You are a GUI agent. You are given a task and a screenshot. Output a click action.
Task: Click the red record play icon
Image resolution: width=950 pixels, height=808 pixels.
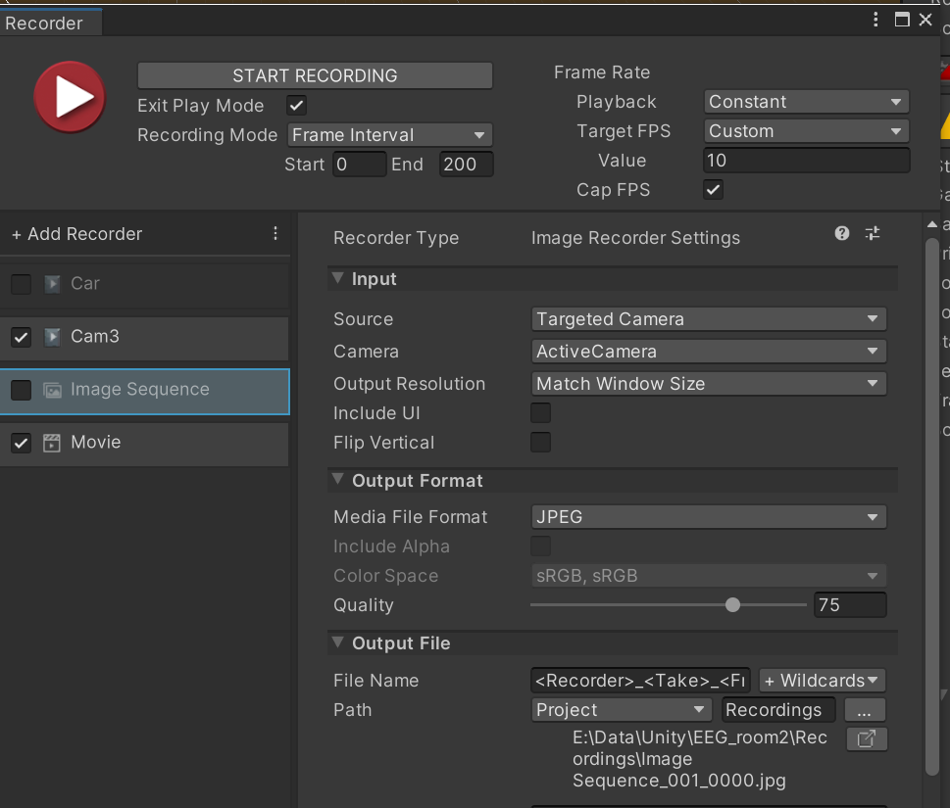(70, 97)
